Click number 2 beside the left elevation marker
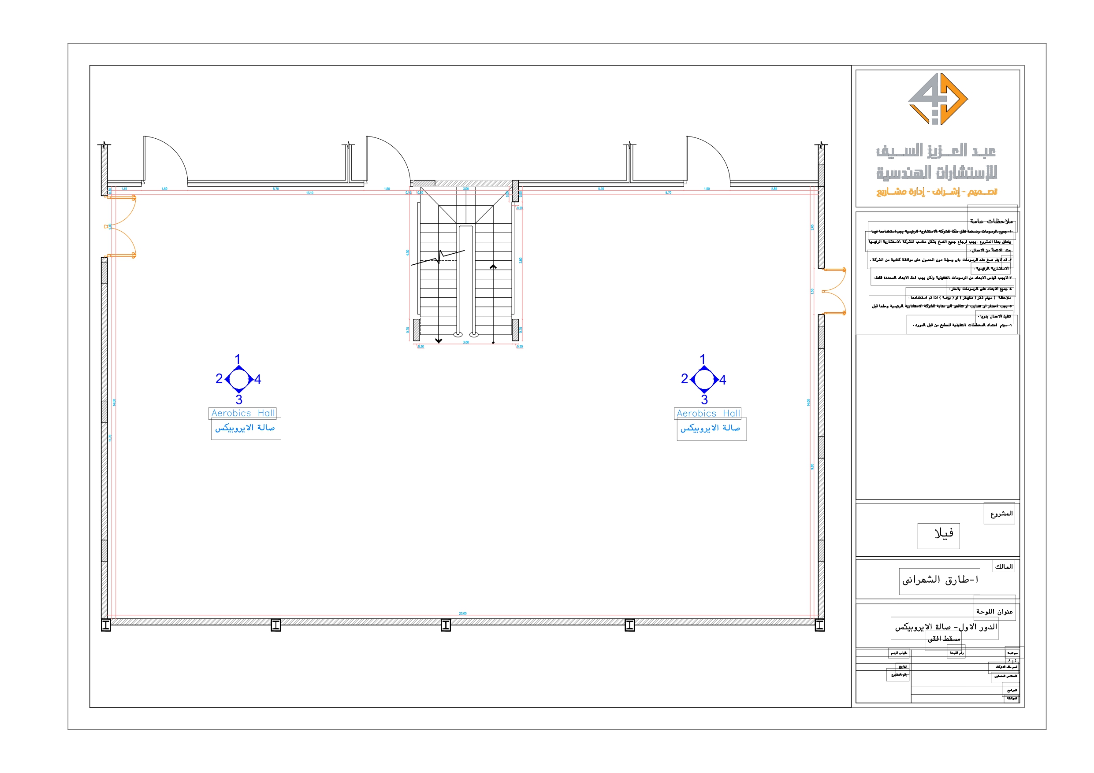This screenshot has height=773, width=1094. click(x=219, y=379)
